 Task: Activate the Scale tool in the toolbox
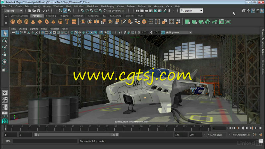click(x=5, y=69)
